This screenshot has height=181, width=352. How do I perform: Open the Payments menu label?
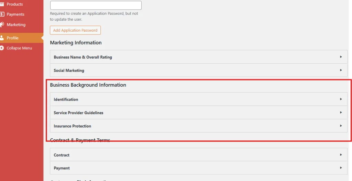(x=15, y=14)
